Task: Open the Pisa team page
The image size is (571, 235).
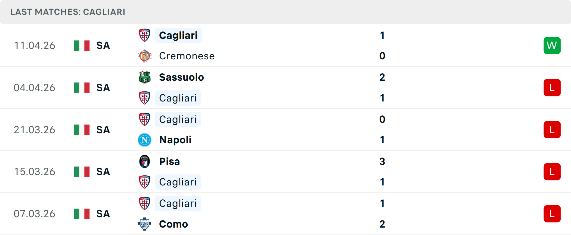Action: [170, 161]
